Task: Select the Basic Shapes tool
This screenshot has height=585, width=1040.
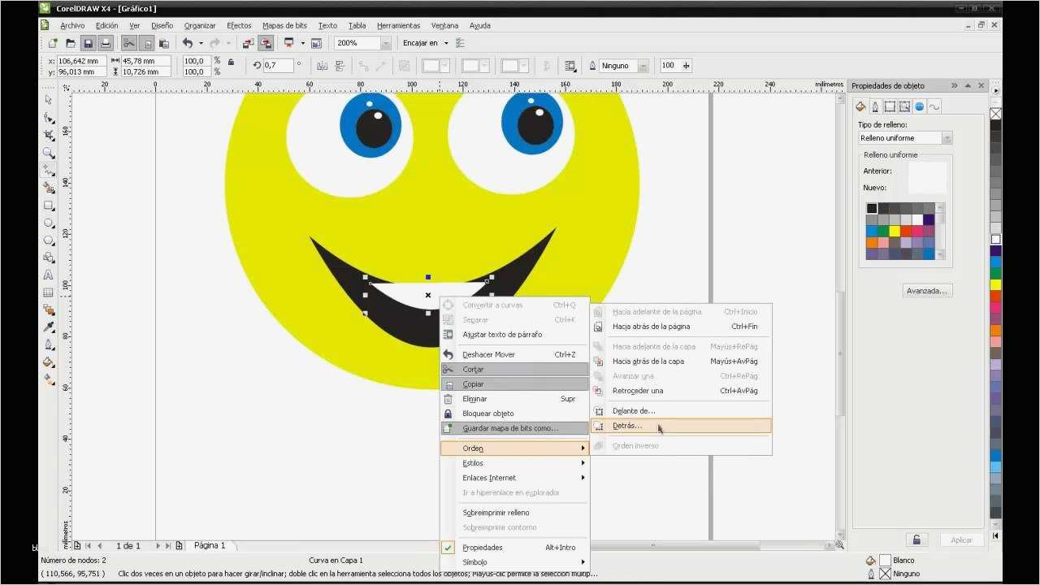Action: tap(49, 258)
